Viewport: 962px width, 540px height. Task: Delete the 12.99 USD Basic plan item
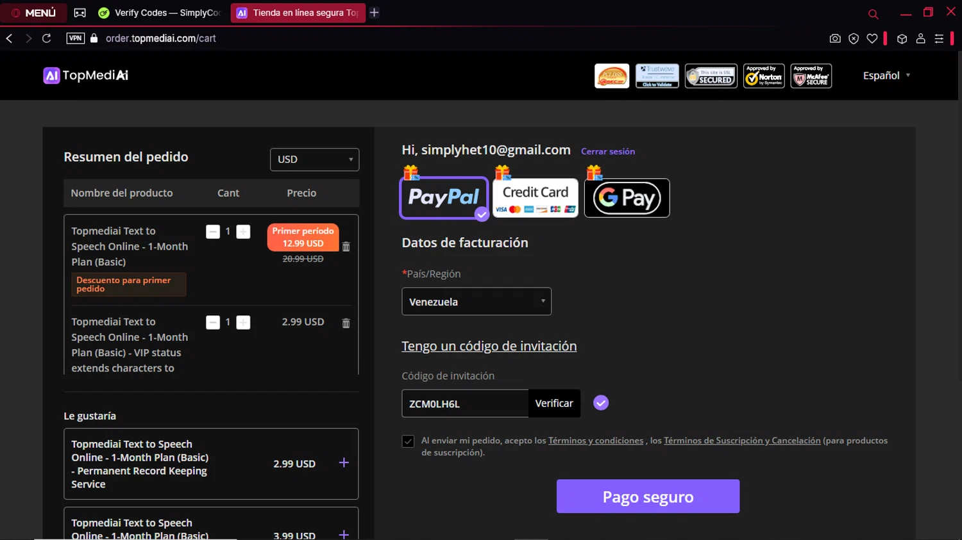tap(346, 247)
